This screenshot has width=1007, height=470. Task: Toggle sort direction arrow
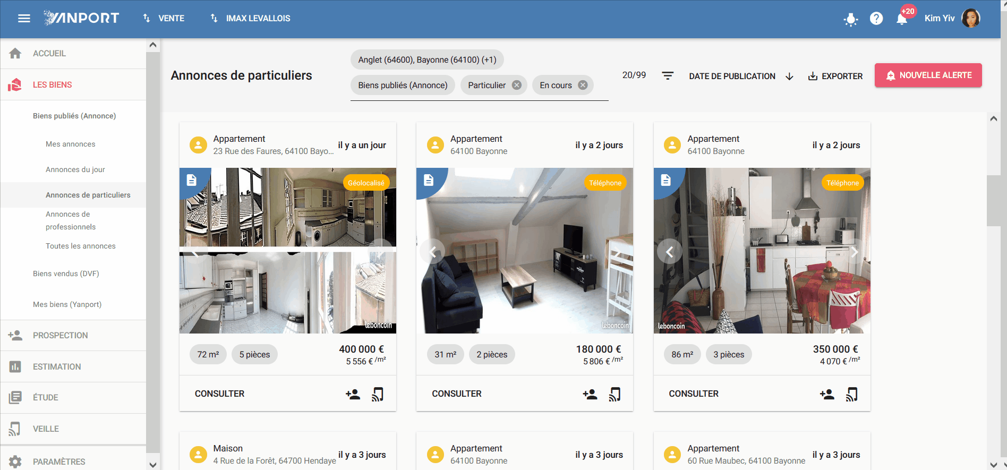click(x=789, y=76)
